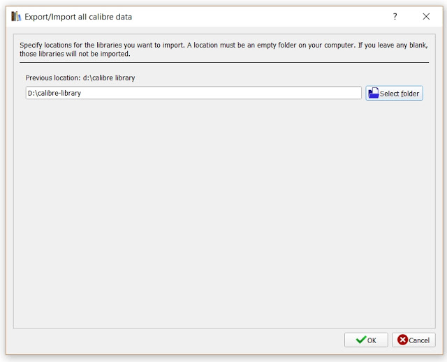Click the red X icon on Cancel
Viewport: 447px width, 362px height.
(402, 340)
